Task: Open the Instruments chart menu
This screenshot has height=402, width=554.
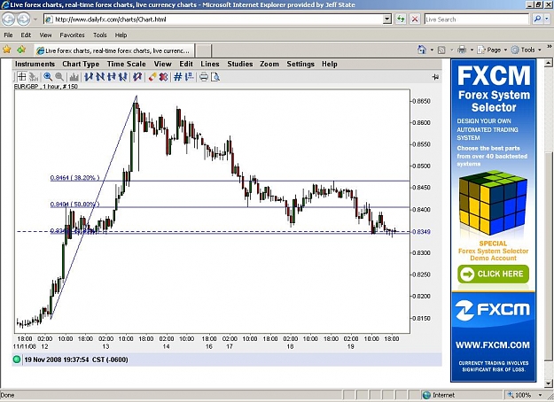Action: pos(35,64)
